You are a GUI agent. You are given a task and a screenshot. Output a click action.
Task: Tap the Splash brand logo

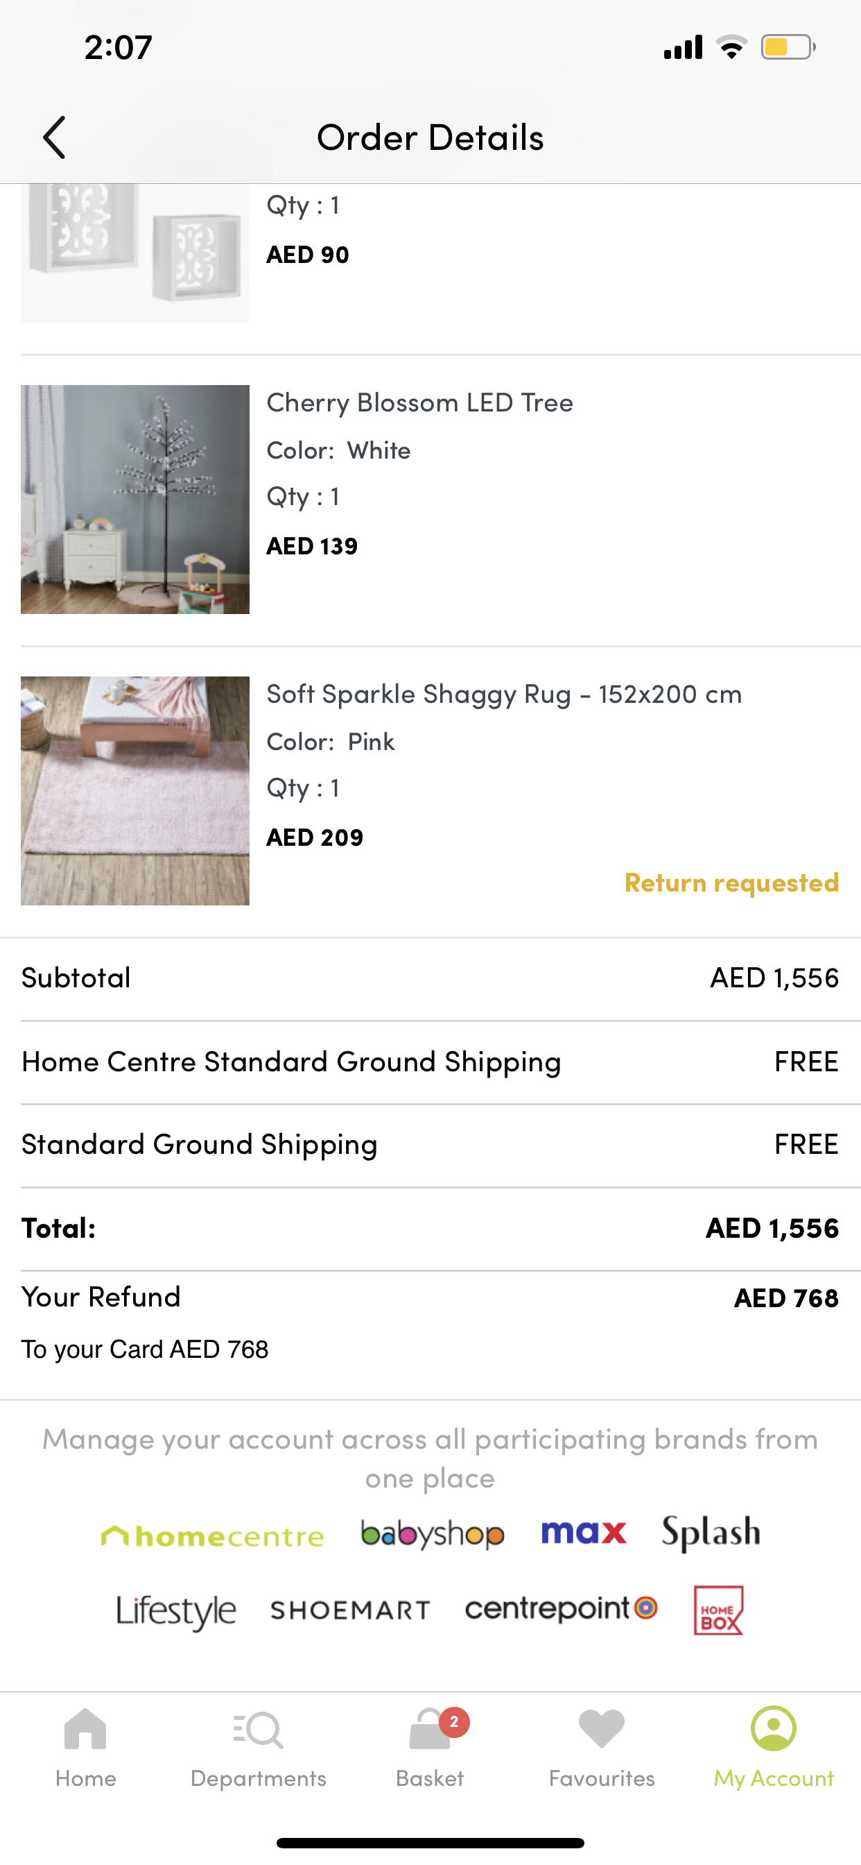point(711,1533)
